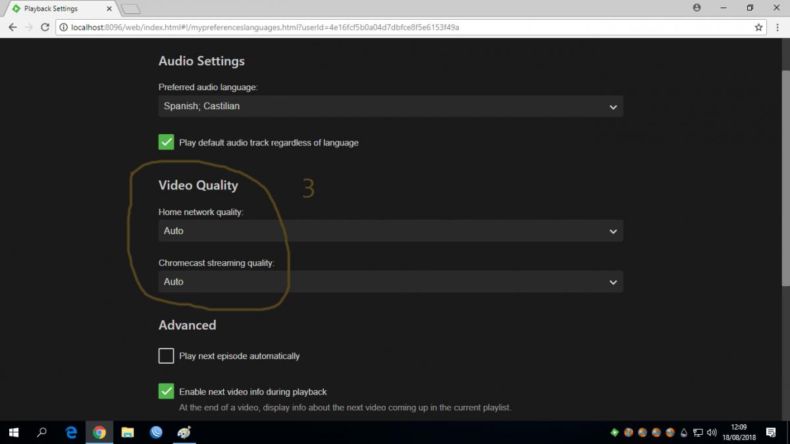This screenshot has width=790, height=444.
Task: Disable Play default audio track regardless of language
Action: point(166,142)
